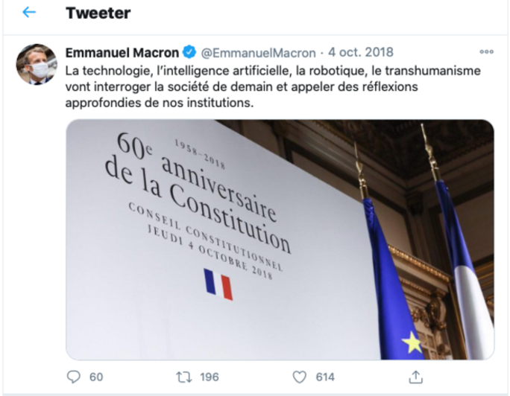
Task: Open the Emmanuel Macron display name link
Action: pos(122,52)
